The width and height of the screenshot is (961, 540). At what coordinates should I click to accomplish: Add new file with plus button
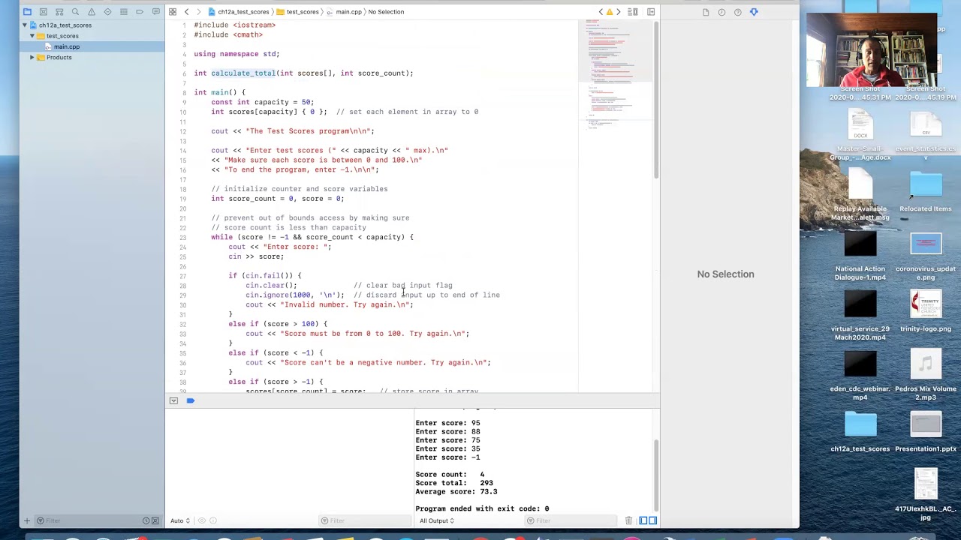click(x=27, y=520)
